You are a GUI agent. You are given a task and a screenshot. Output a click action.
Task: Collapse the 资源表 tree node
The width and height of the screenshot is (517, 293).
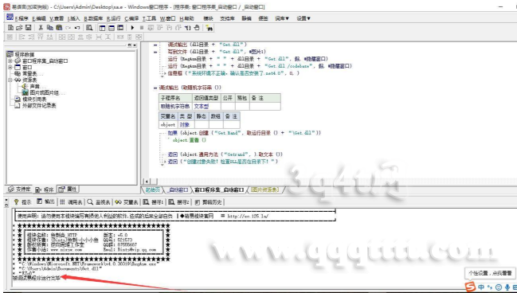pyautogui.click(x=10, y=80)
